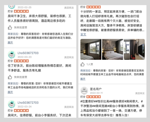Open the avatar of Lho503672703's 2022-03-24 review
The image size is (150, 122).
[12, 104]
